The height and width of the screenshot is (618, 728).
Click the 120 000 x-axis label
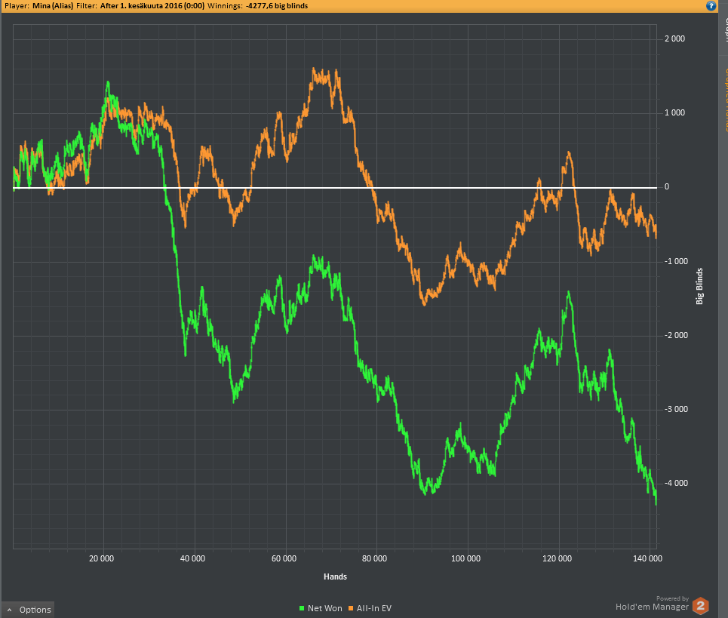tap(557, 558)
